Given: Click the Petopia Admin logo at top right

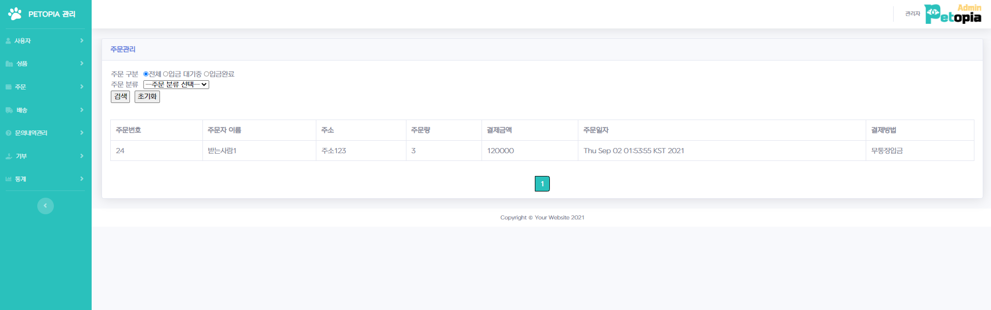Looking at the screenshot, I should [x=953, y=14].
